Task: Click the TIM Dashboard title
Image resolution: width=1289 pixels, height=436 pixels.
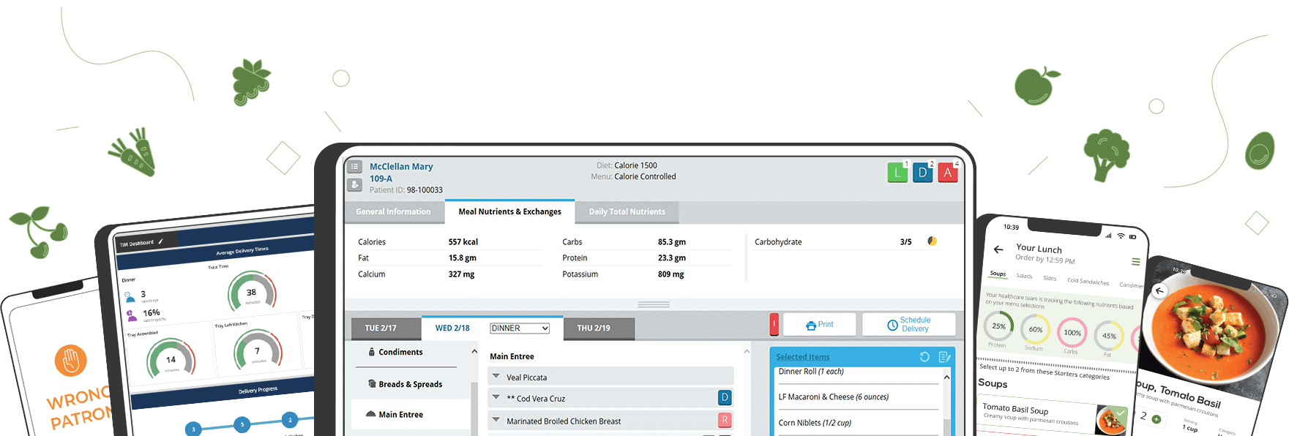Action: [137, 244]
